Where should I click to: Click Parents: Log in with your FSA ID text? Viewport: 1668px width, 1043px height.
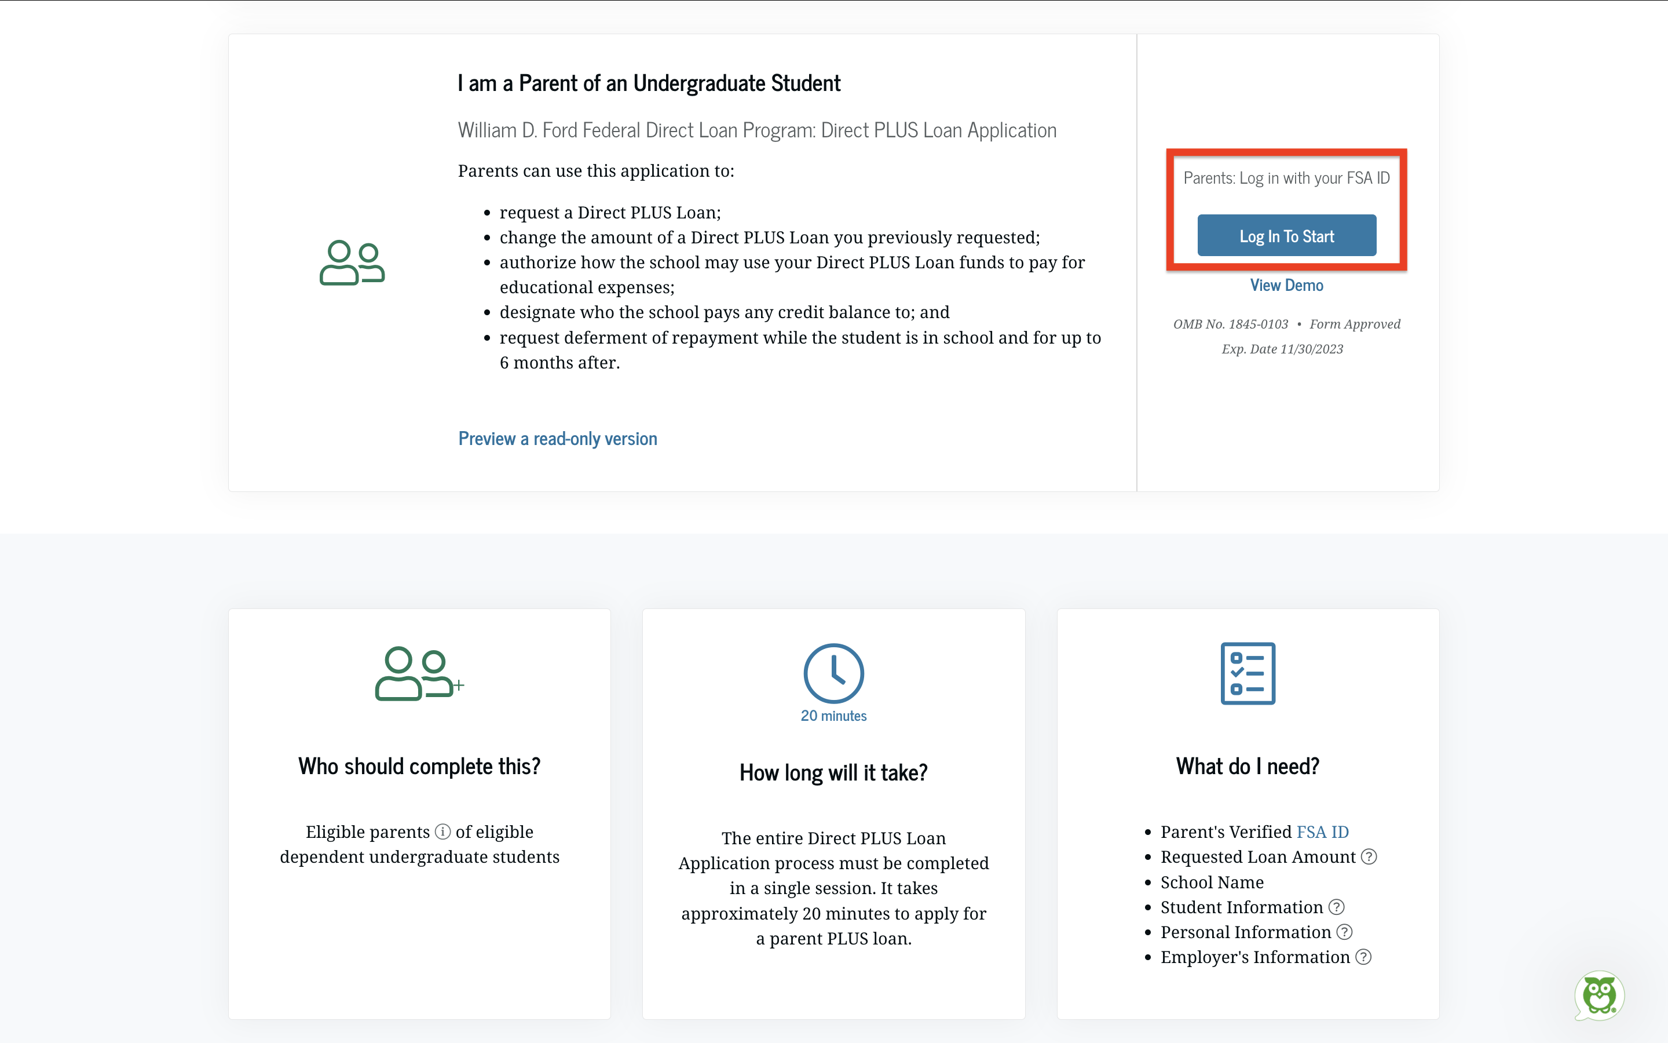[1286, 178]
